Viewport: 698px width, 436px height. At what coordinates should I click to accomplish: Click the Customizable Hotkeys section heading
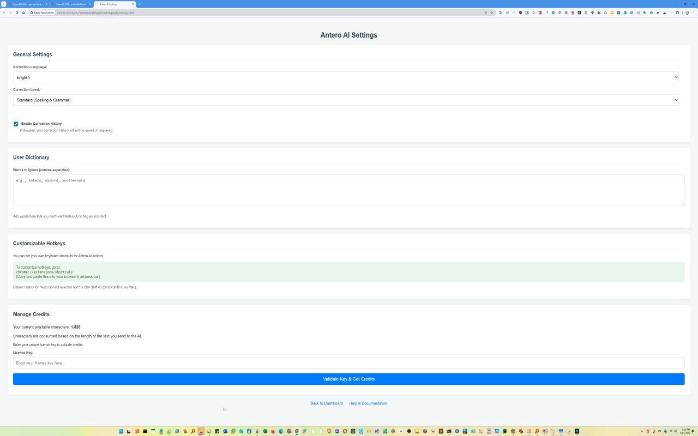click(x=39, y=244)
